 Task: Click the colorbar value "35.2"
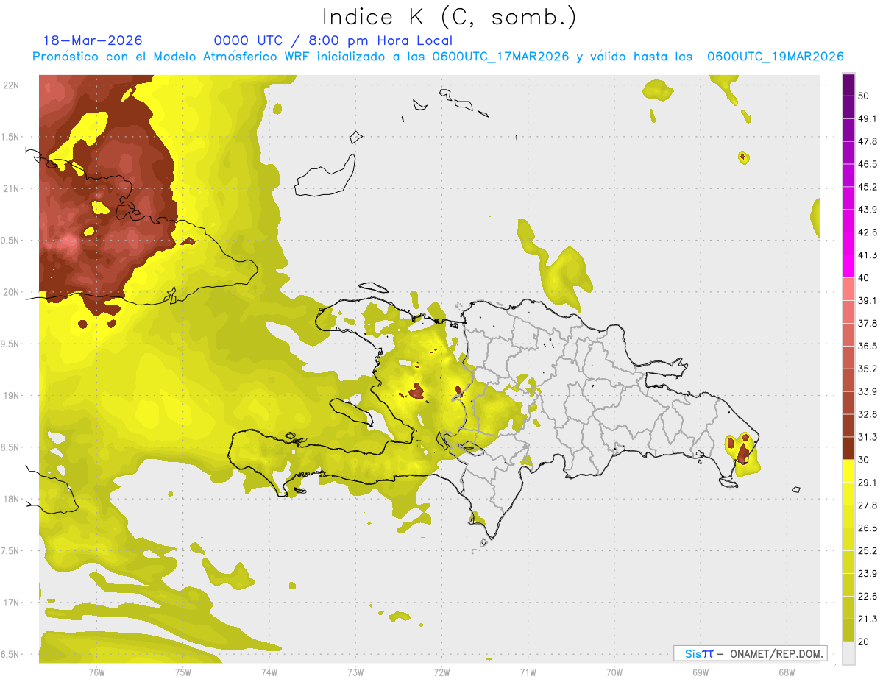pos(868,369)
